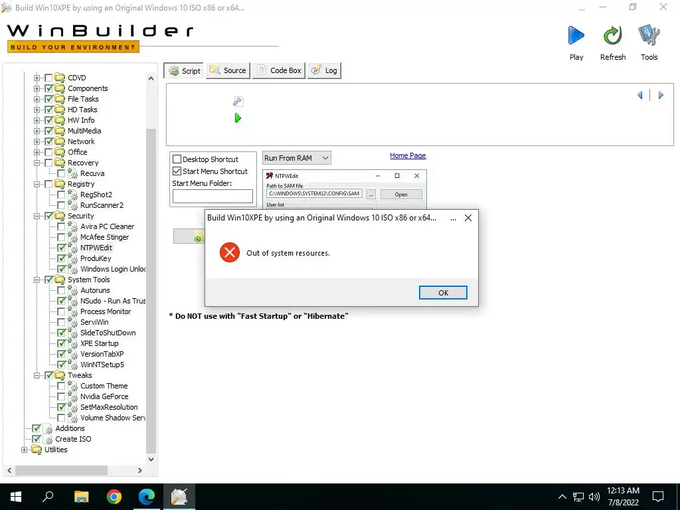Click the Utilities folder icon
This screenshot has width=680, height=510.
pos(37,450)
